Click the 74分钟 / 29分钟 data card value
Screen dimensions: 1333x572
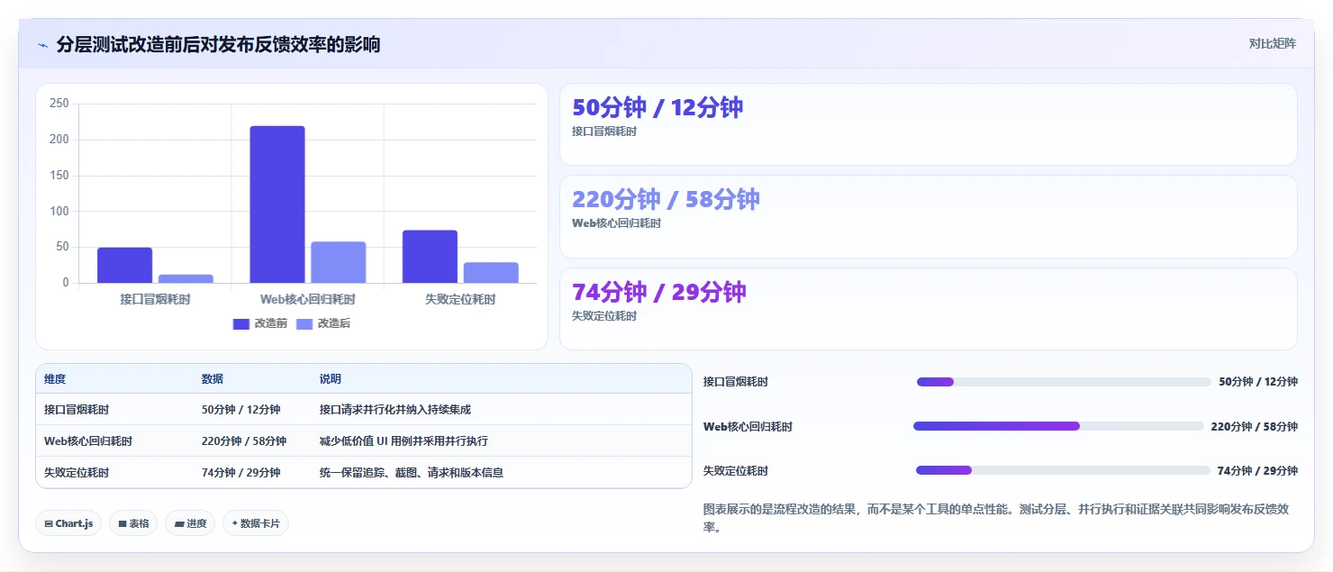click(x=659, y=293)
